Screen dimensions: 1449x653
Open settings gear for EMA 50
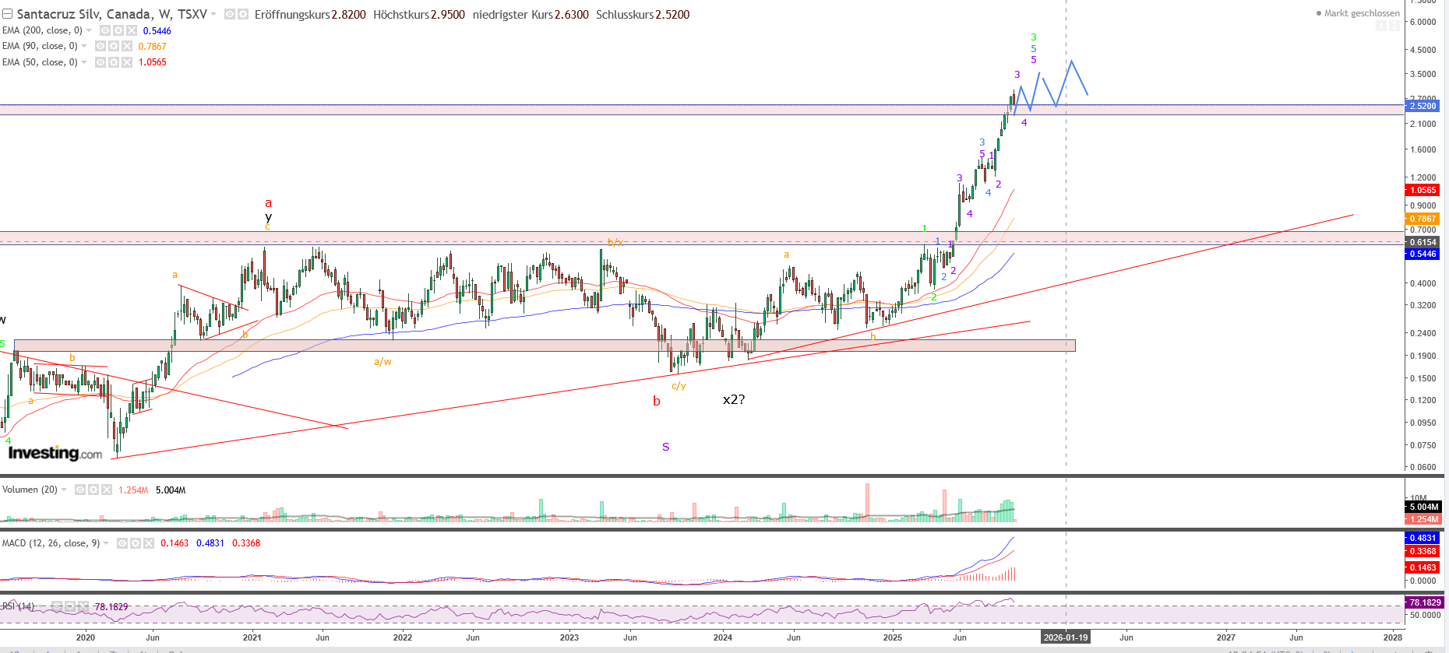(114, 62)
